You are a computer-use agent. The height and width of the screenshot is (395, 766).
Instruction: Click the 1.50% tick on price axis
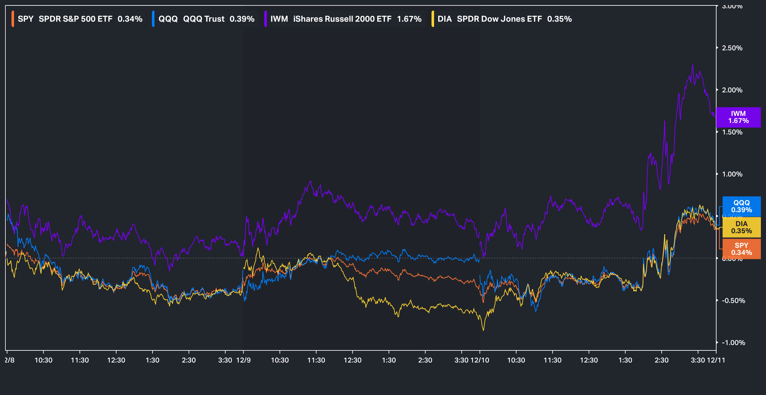coord(732,132)
